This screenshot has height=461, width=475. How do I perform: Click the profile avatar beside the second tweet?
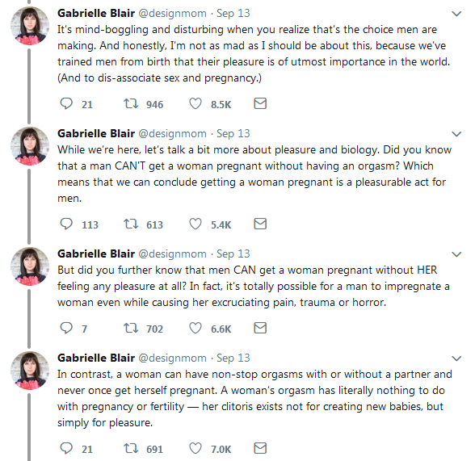point(30,146)
